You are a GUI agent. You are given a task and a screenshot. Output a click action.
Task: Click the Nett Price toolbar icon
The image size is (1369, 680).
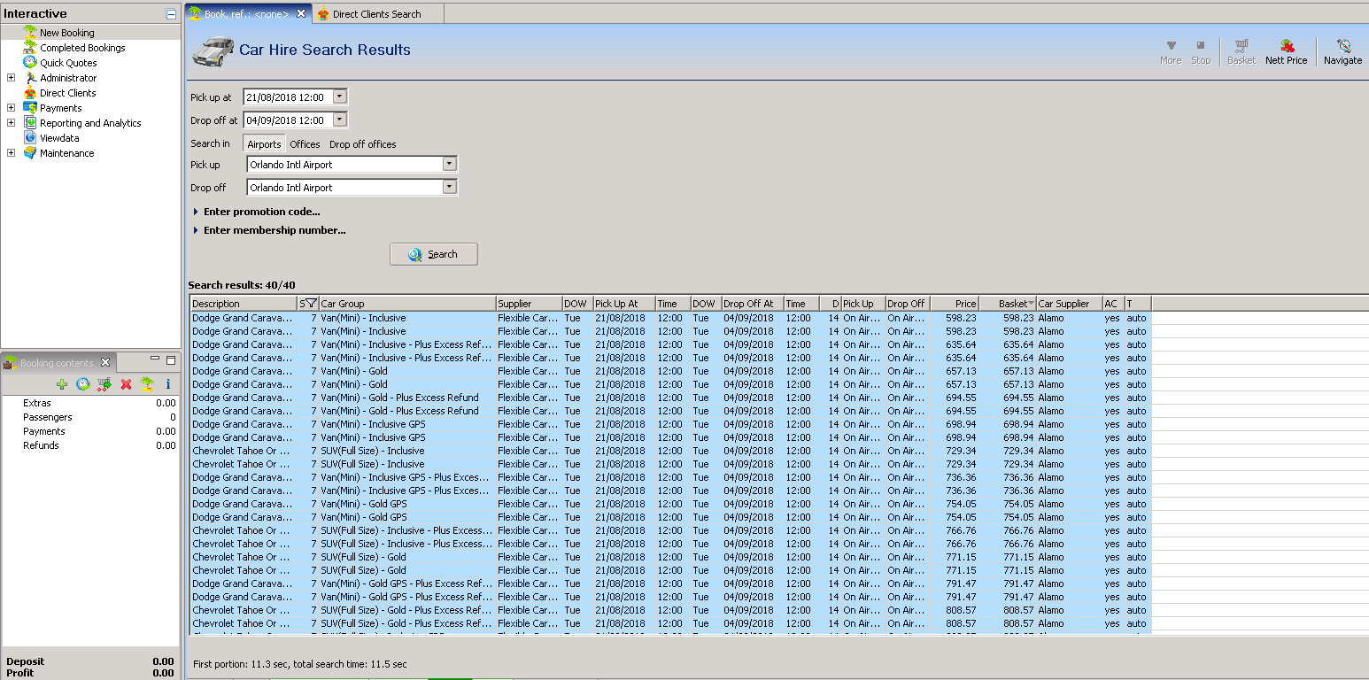click(x=1286, y=51)
